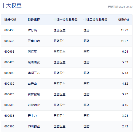Click weight value 11.07

(124, 41)
